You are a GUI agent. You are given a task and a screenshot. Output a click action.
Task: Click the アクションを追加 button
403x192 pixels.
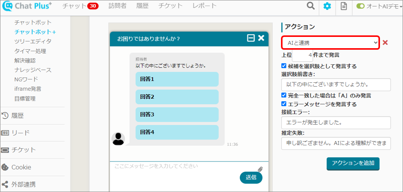click(x=353, y=163)
